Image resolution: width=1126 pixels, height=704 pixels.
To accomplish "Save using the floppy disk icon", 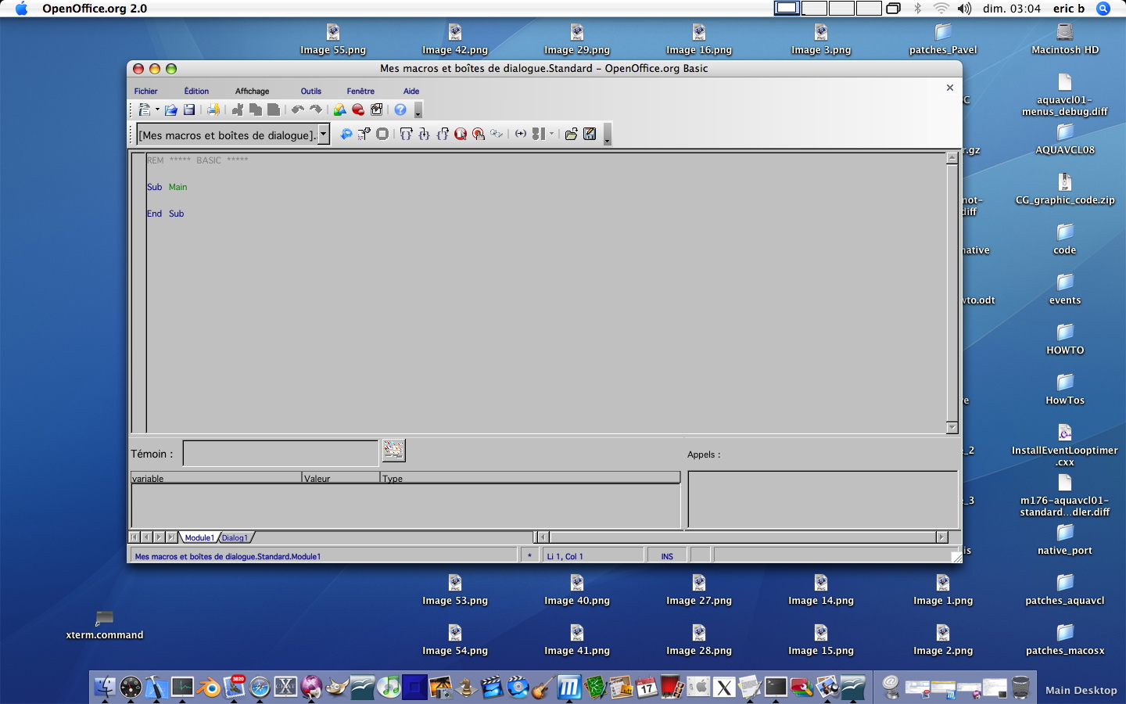I will pos(189,110).
